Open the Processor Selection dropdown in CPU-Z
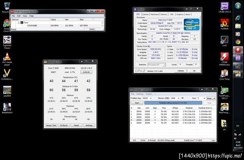 (x=157, y=65)
